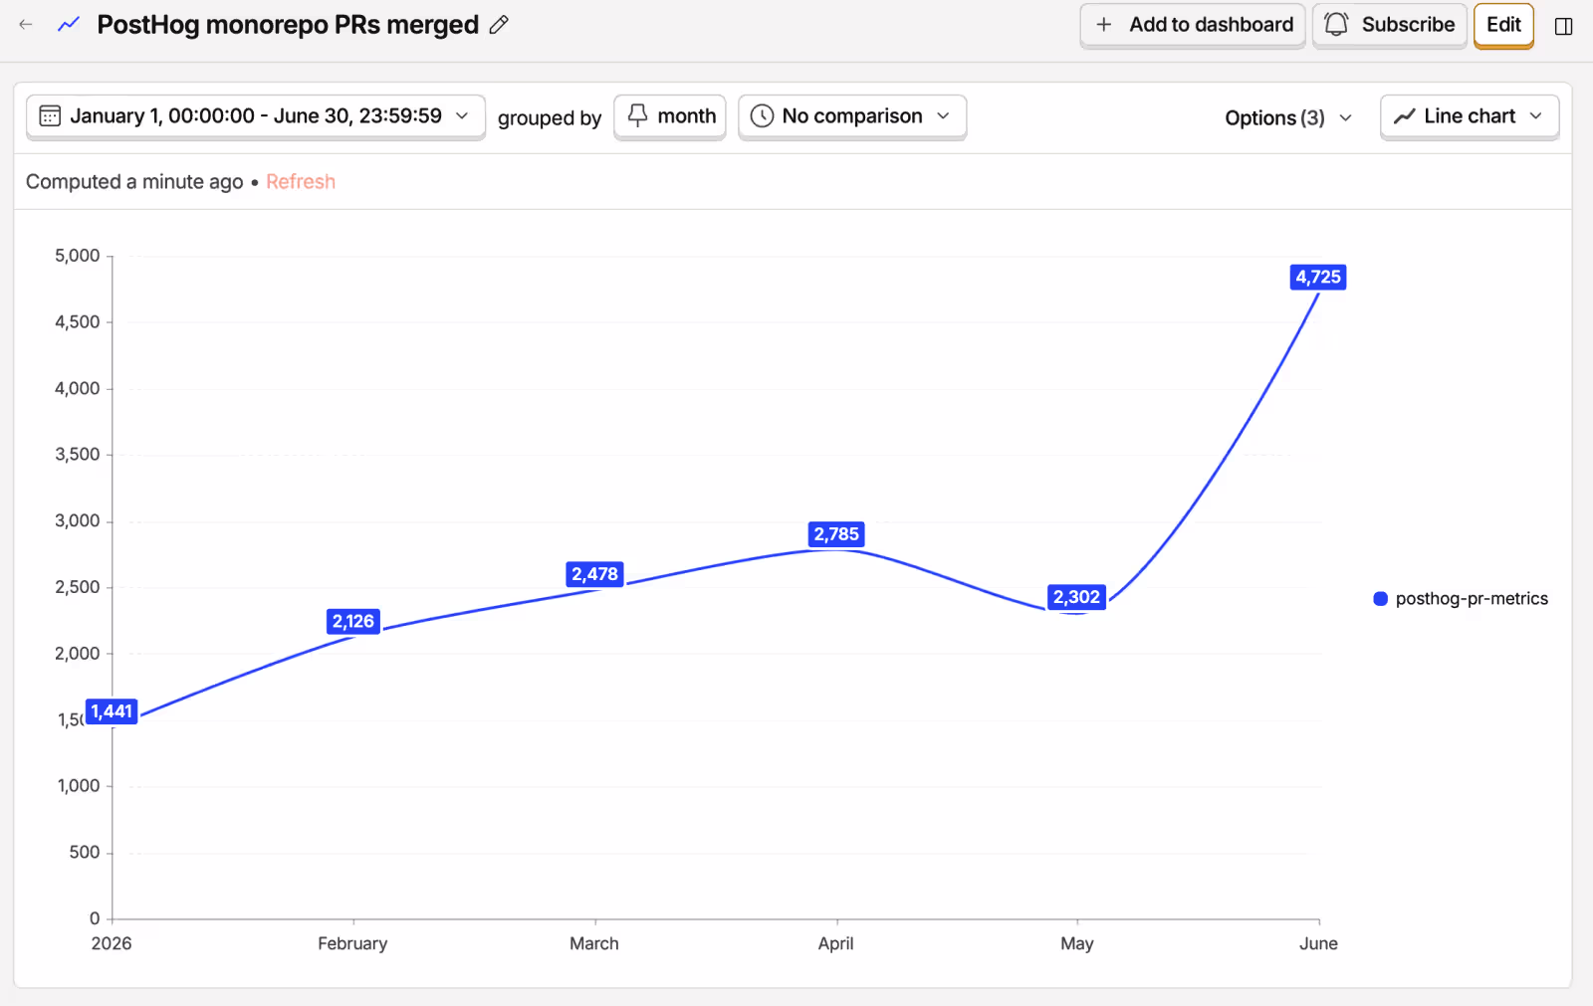Image resolution: width=1593 pixels, height=1006 pixels.
Task: Expand the Options (3) menu
Action: tap(1288, 117)
